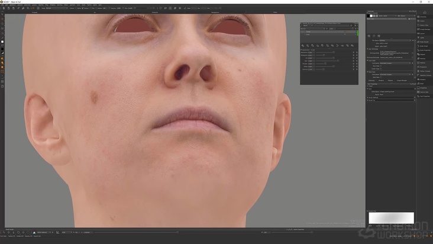The image size is (433, 244).
Task: Open the Channels palette from the sidebar
Action: point(423,17)
